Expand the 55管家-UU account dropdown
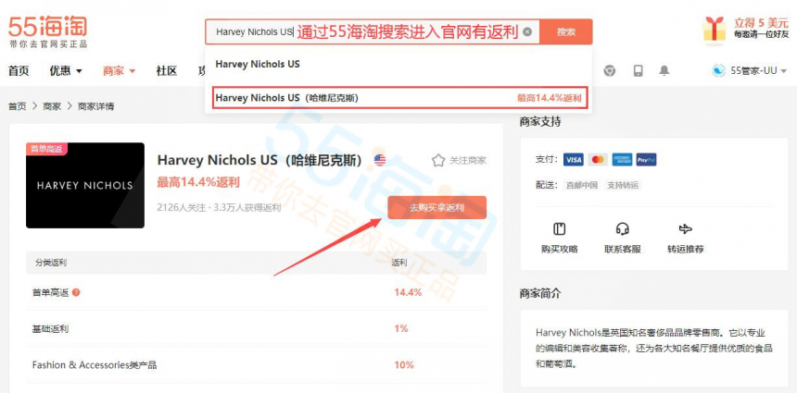797x393 pixels. (783, 71)
